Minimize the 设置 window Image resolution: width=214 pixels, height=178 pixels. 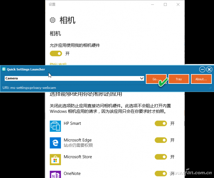pos(152,4)
